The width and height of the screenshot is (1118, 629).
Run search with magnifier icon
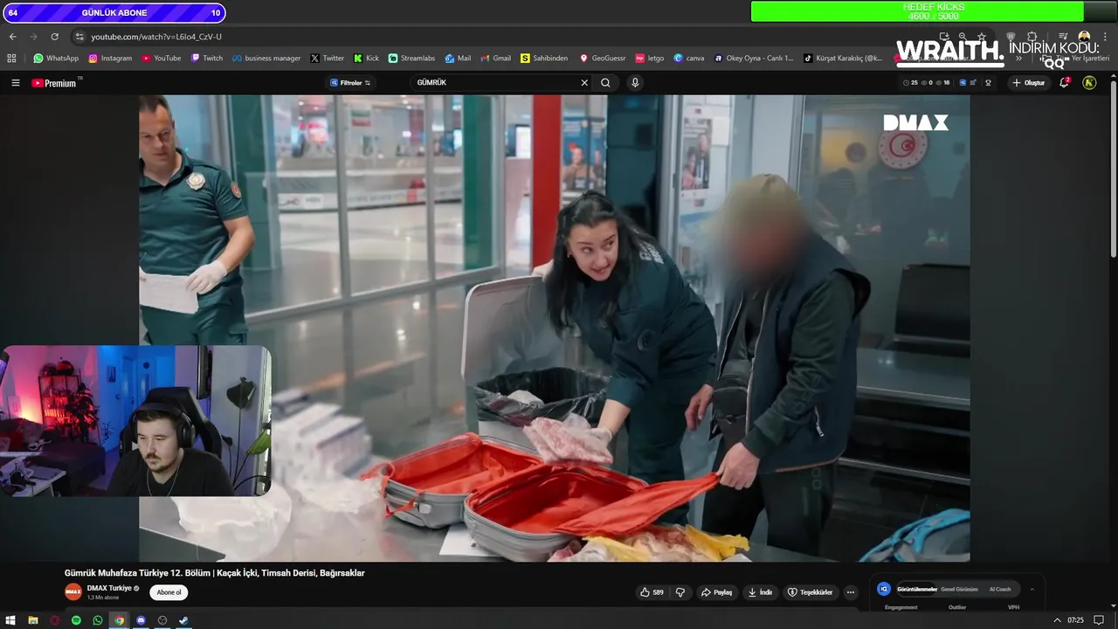(605, 83)
